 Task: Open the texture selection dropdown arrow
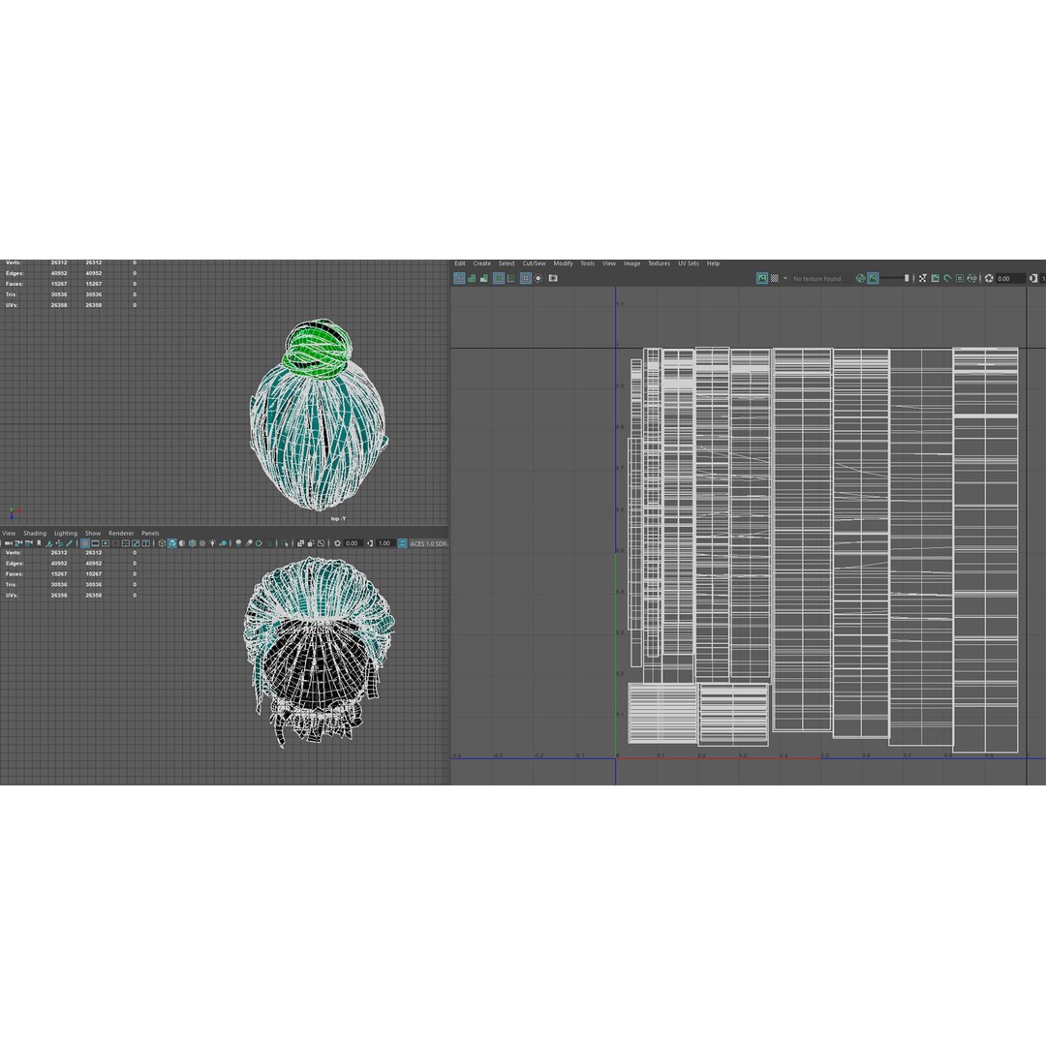(x=785, y=278)
